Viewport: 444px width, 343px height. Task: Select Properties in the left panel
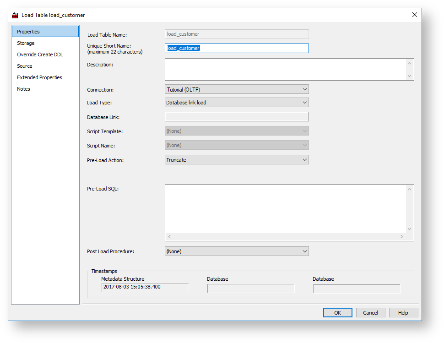pos(28,32)
